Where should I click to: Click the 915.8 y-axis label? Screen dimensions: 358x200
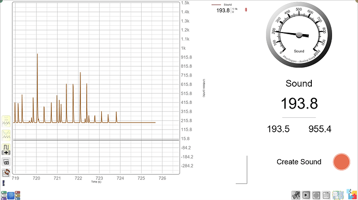[186, 57]
